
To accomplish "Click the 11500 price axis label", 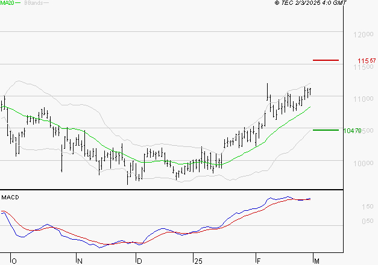I will click(364, 67).
